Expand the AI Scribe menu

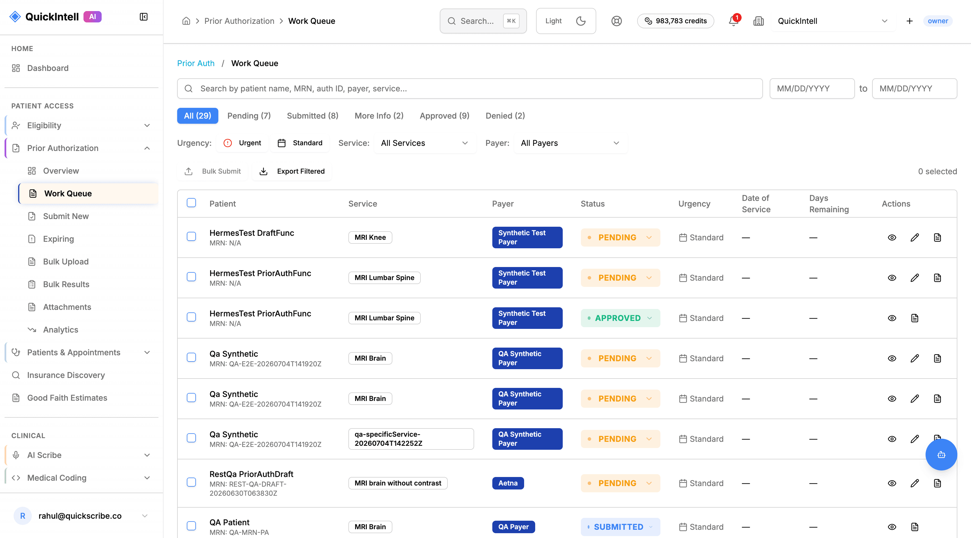pos(81,455)
